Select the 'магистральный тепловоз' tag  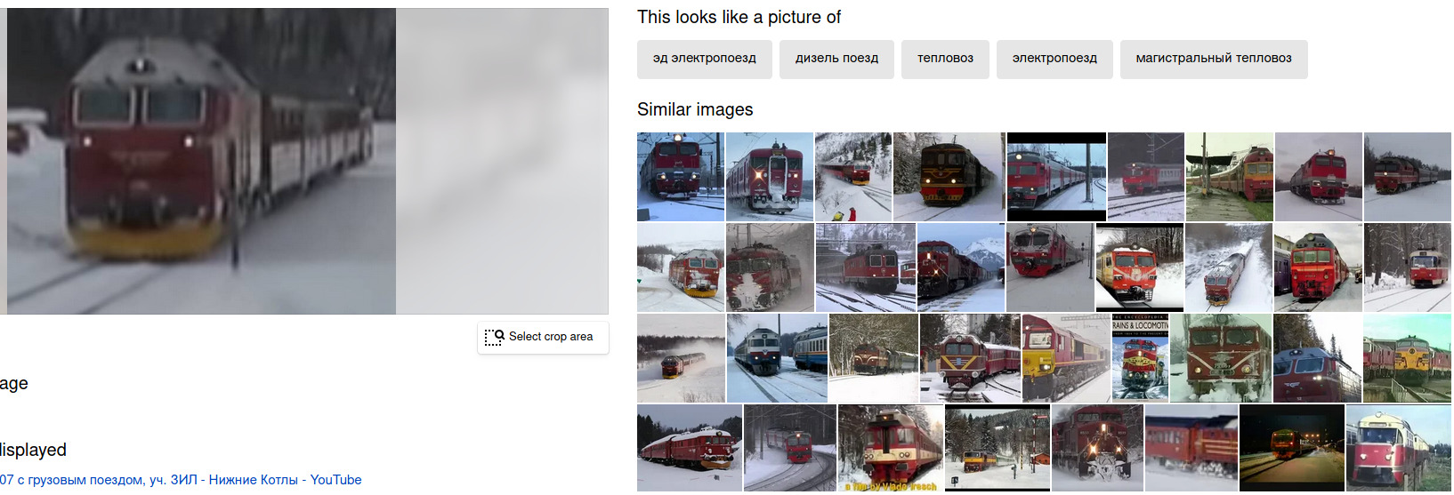tap(1214, 59)
